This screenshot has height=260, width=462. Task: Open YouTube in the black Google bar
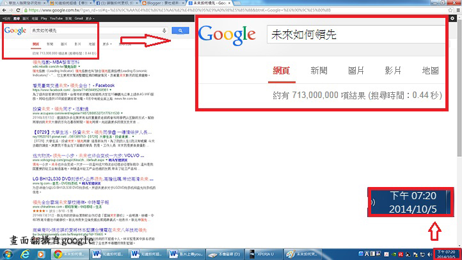56,19
